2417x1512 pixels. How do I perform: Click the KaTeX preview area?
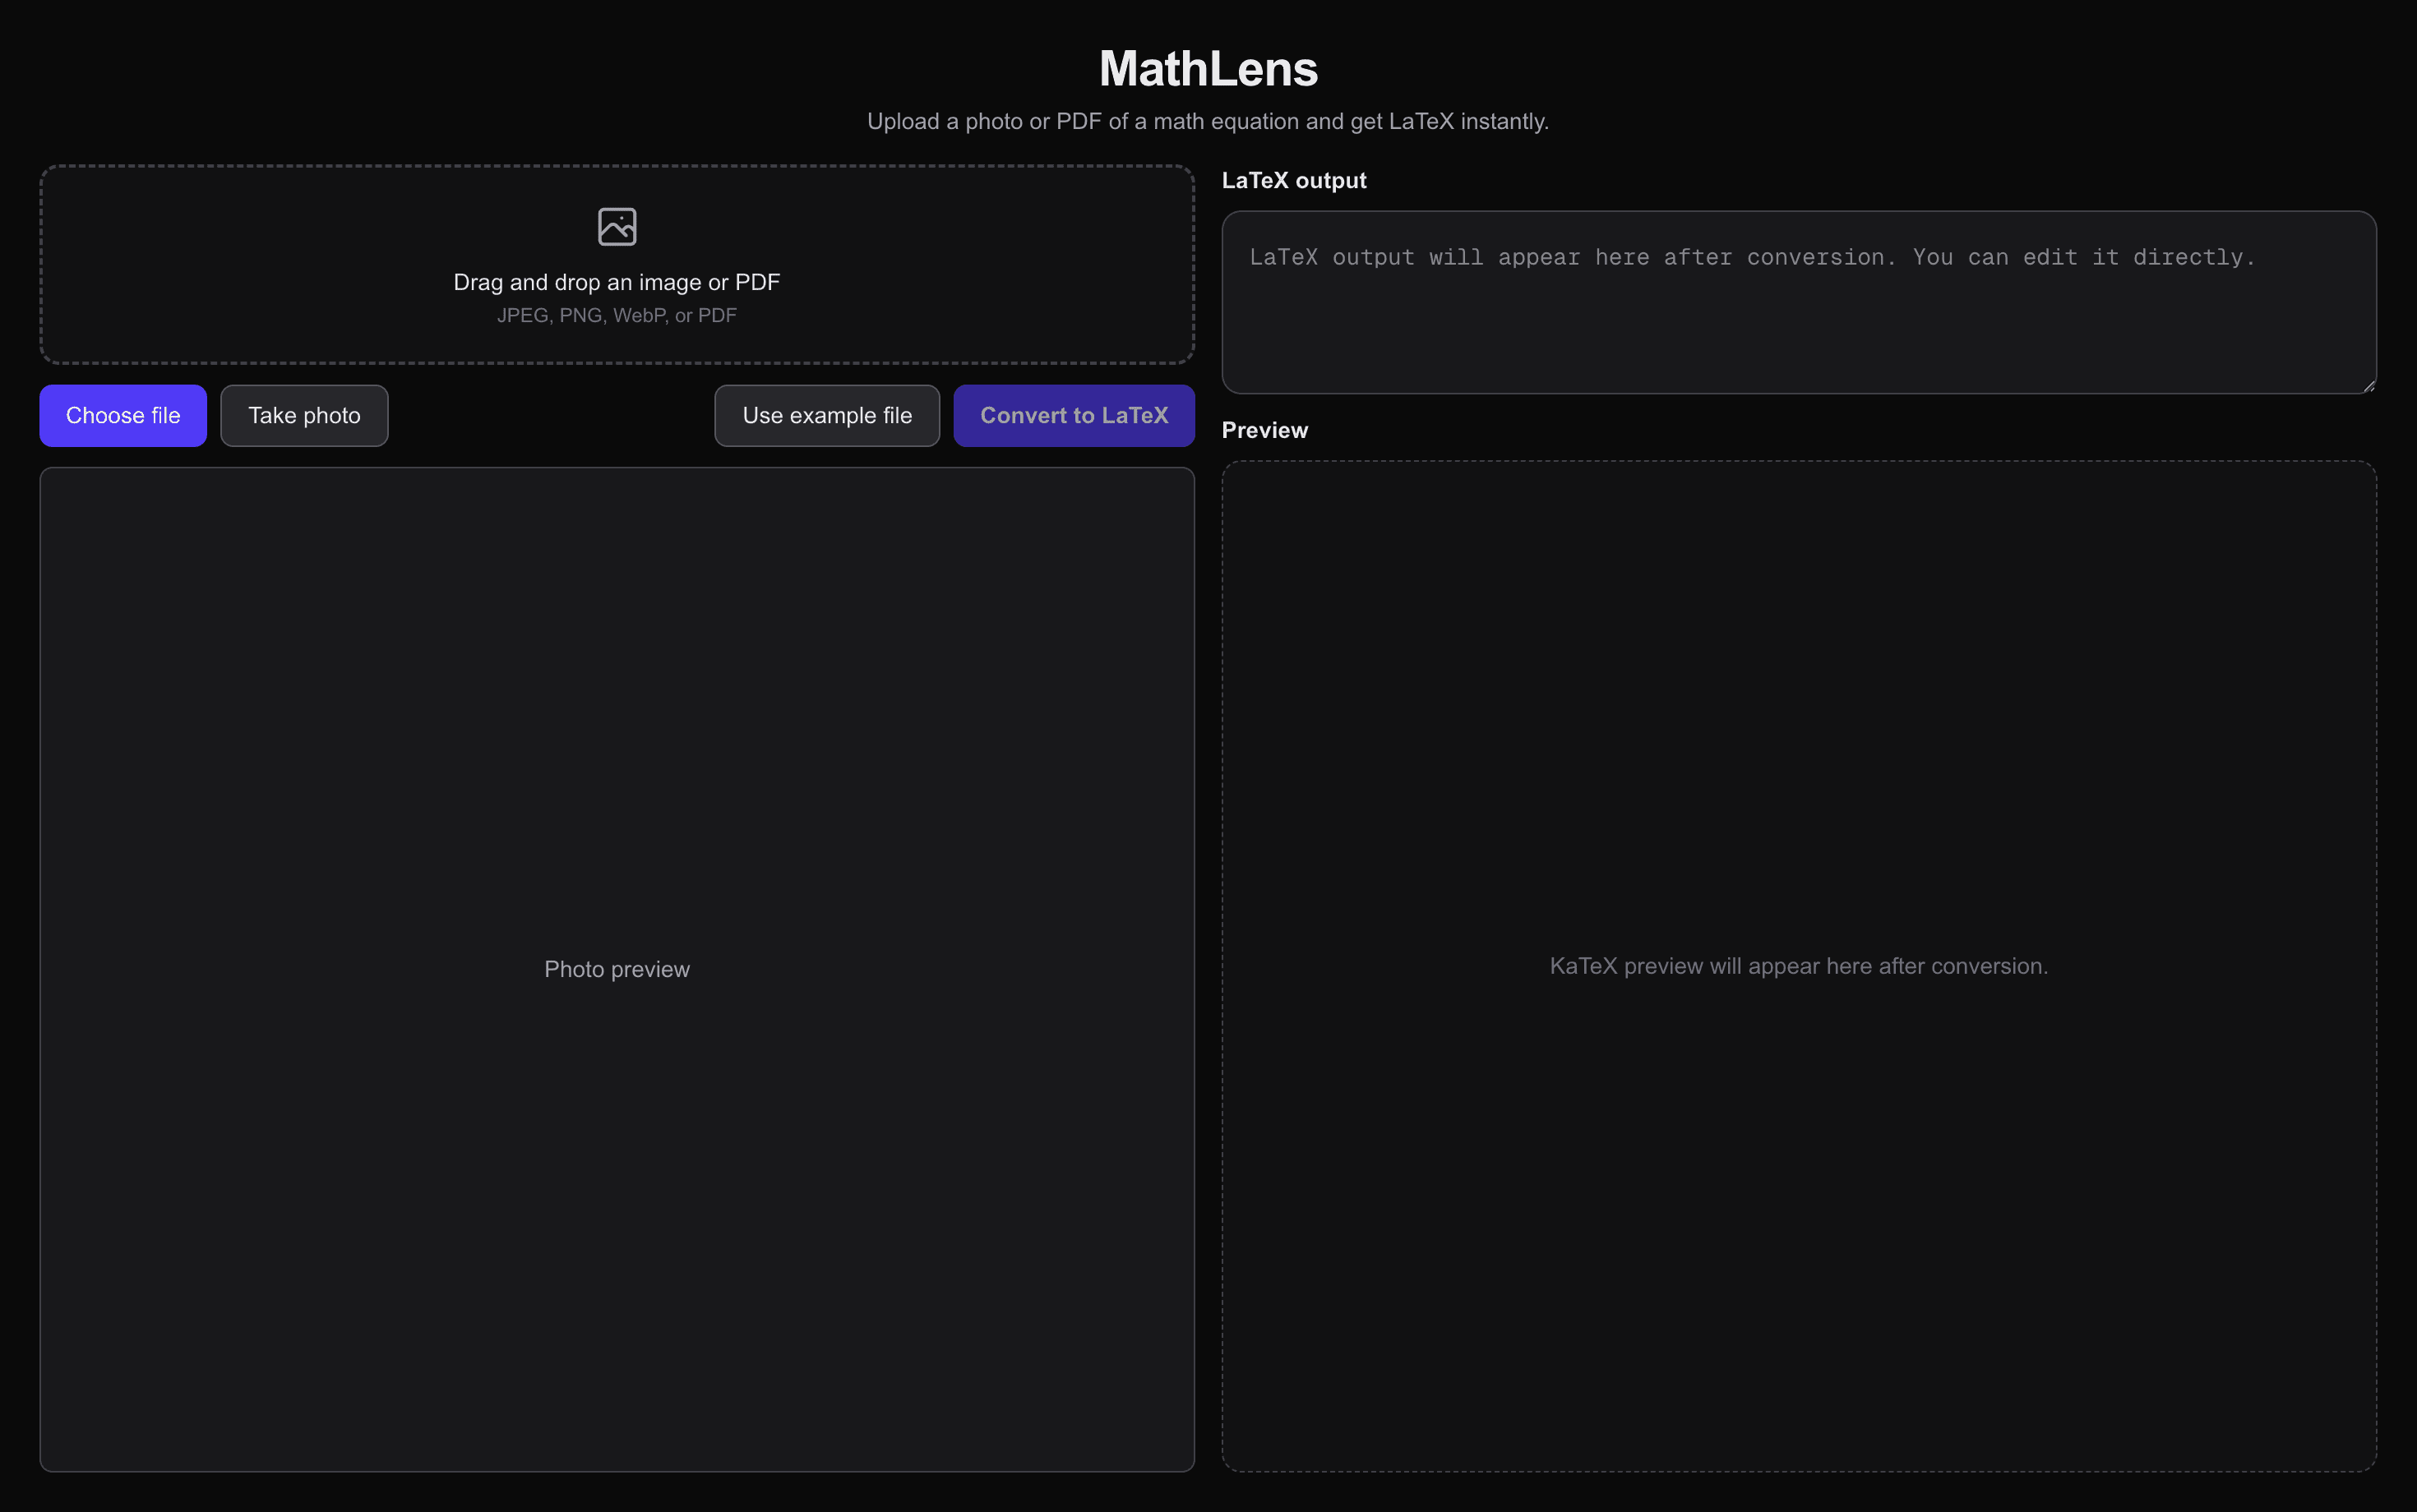(x=1799, y=966)
